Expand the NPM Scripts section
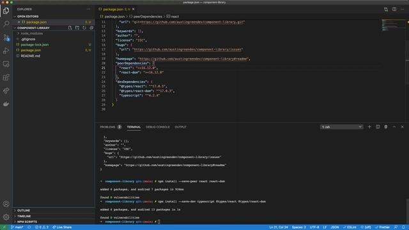This screenshot has width=409, height=230. [x=27, y=222]
